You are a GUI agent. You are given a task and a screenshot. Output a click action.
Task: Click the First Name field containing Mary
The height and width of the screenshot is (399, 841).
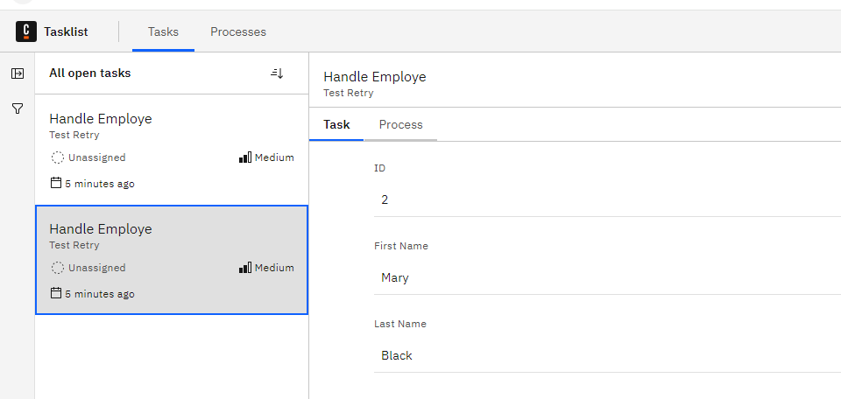pos(607,278)
